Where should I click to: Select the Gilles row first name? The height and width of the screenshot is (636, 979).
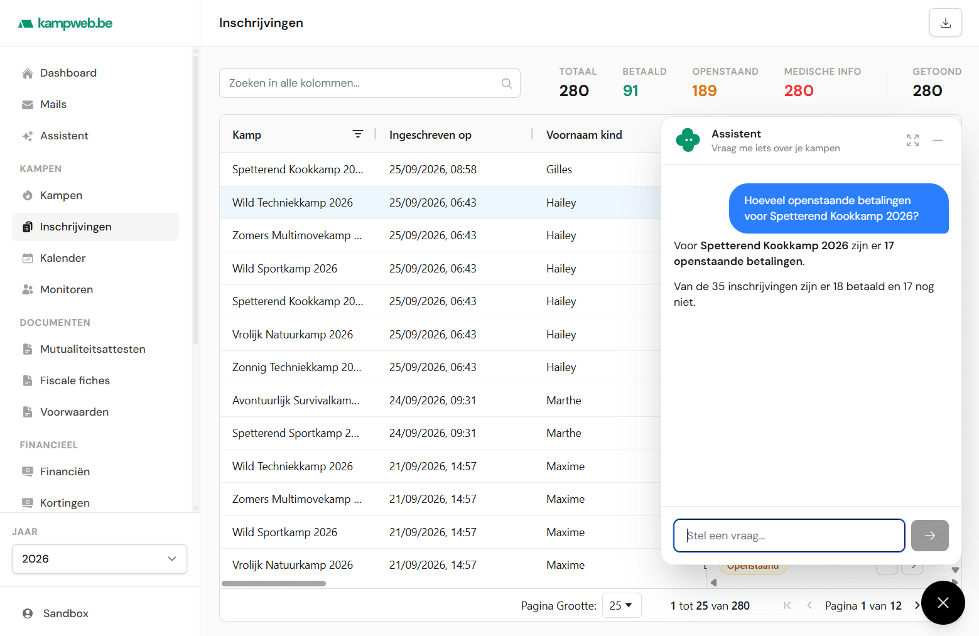click(x=559, y=170)
